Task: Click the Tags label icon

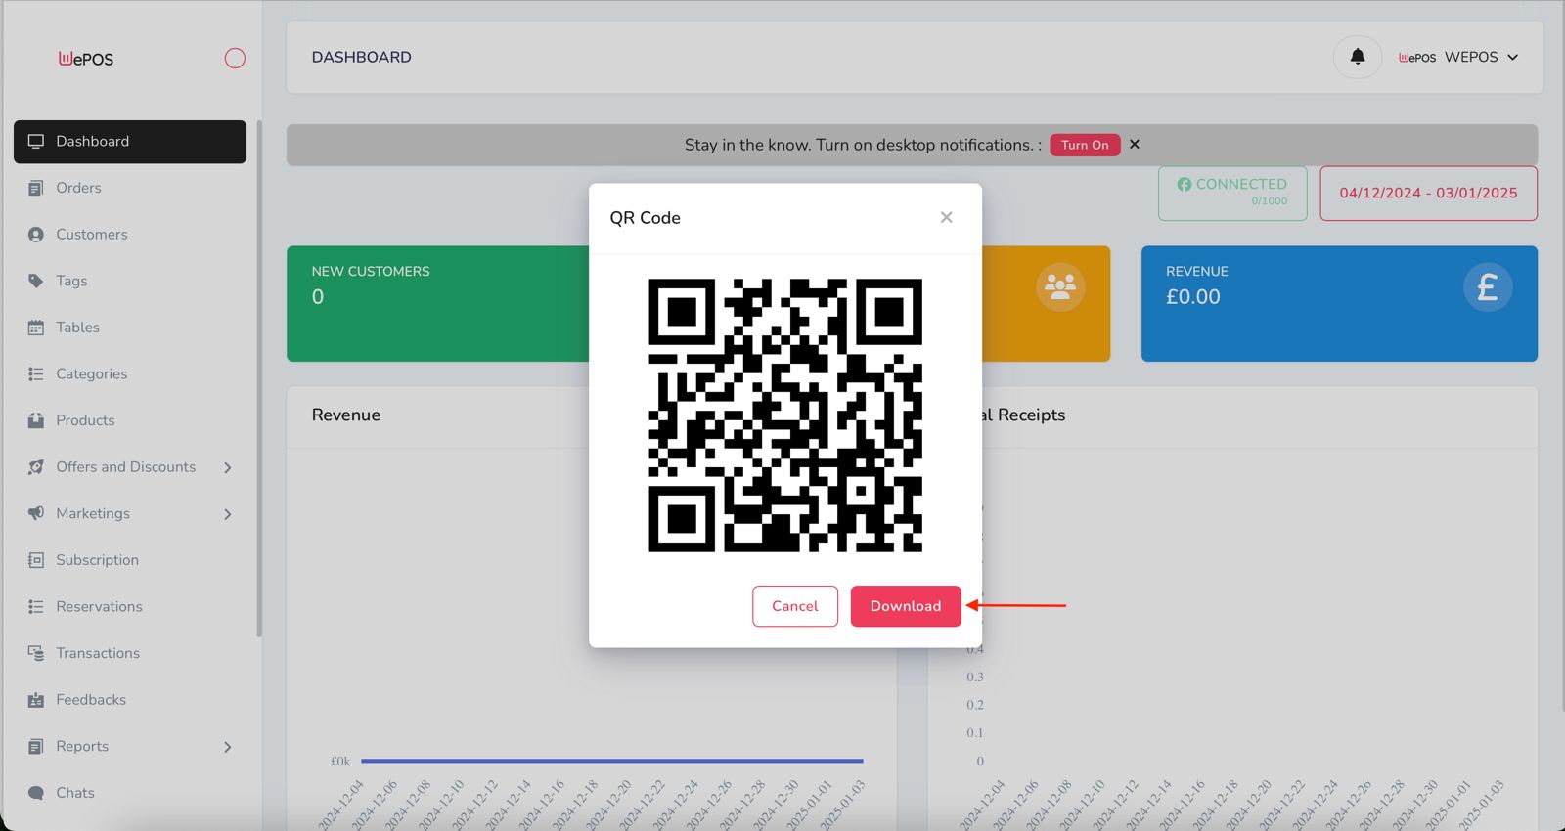Action: coord(36,281)
